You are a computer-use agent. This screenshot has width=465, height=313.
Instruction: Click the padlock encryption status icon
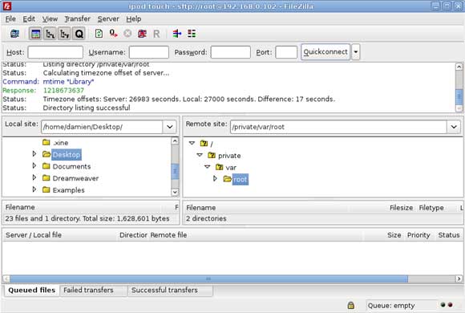point(351,305)
